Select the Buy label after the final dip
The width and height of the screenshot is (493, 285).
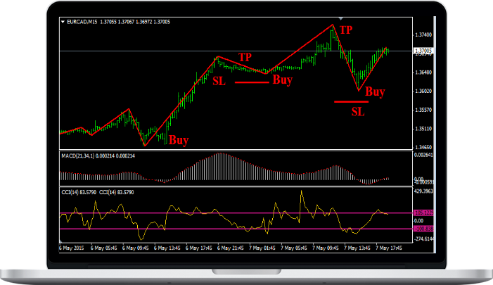click(376, 91)
